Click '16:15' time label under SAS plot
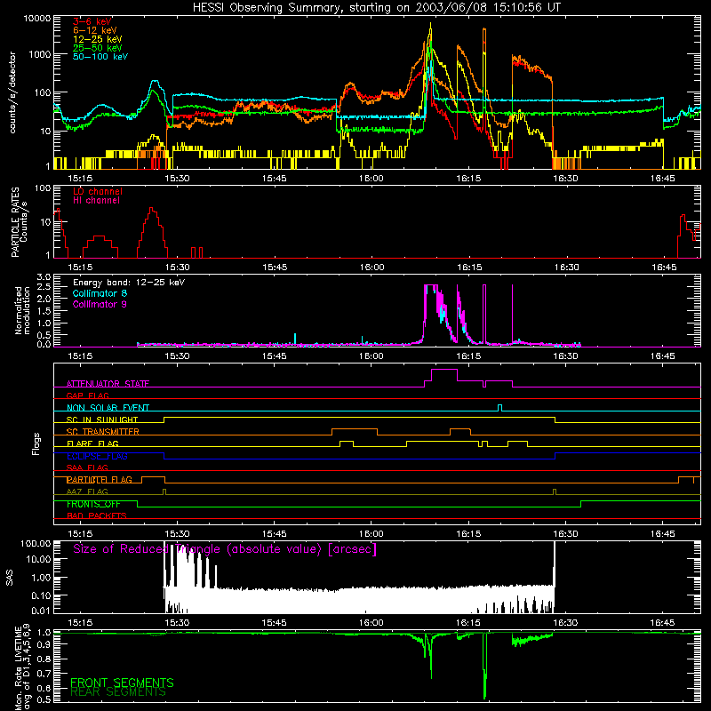The width and height of the screenshot is (711, 711). coord(469,623)
